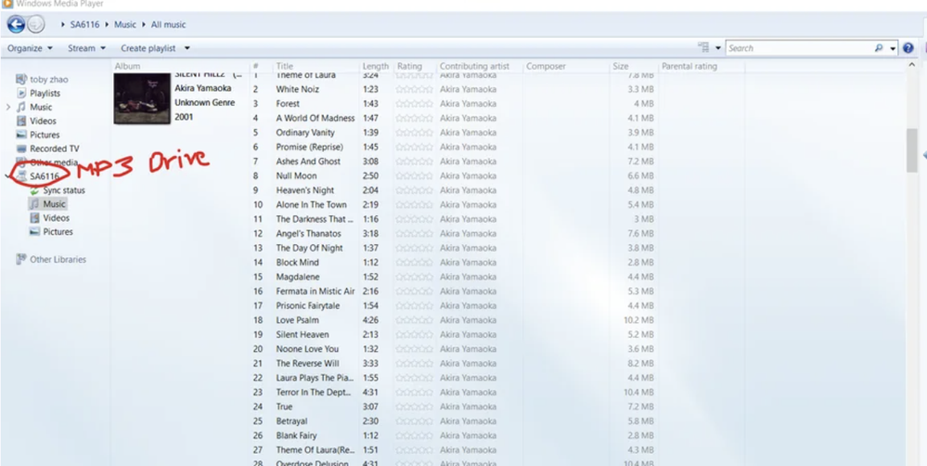Open the Help question mark icon
The image size is (927, 466).
pyautogui.click(x=908, y=48)
